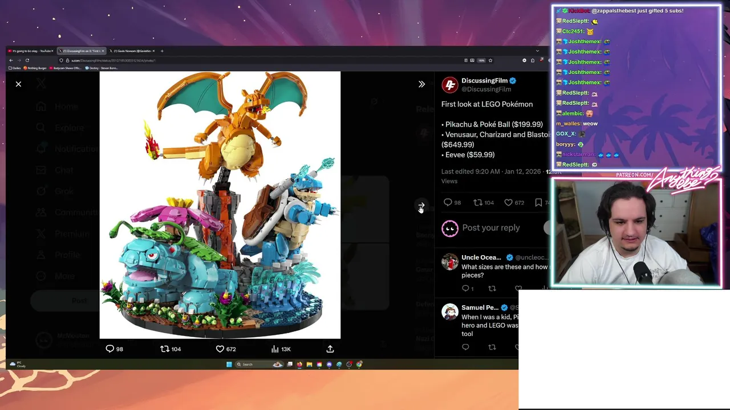Reply to Uncle Ocean's comment

[465, 289]
